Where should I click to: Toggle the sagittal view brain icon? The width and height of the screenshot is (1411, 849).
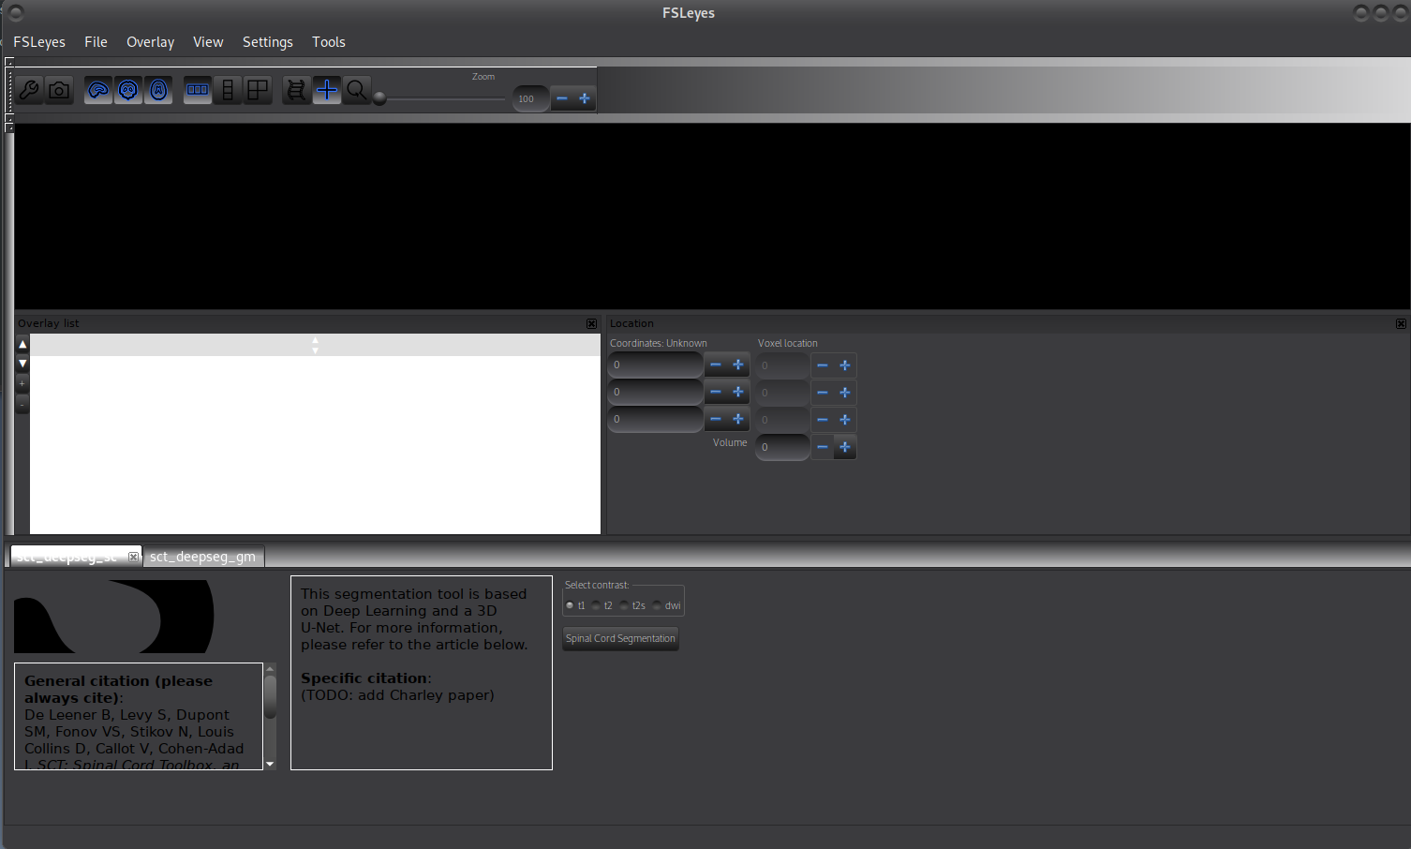point(97,90)
